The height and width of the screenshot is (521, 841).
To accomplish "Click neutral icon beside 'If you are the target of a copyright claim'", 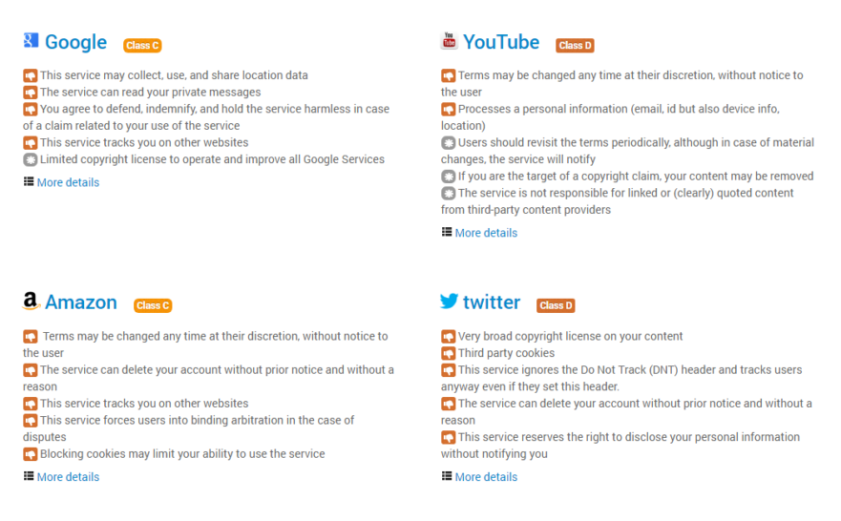I will 449,177.
